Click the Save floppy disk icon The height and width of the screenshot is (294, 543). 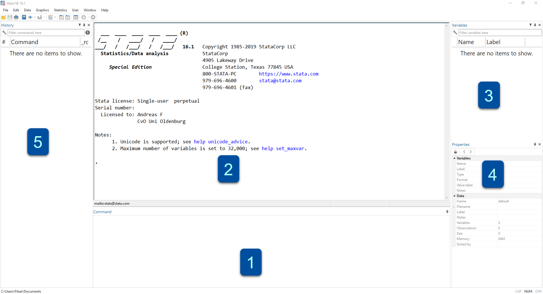point(10,17)
